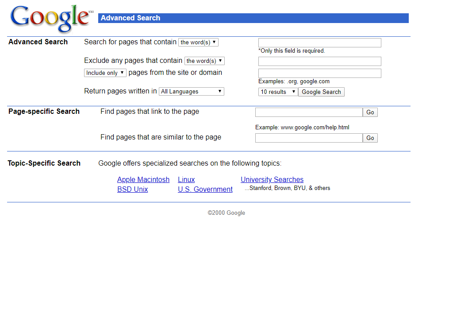The height and width of the screenshot is (310, 453).
Task: Click 'Find pages that link to the page' label
Action: pos(150,112)
